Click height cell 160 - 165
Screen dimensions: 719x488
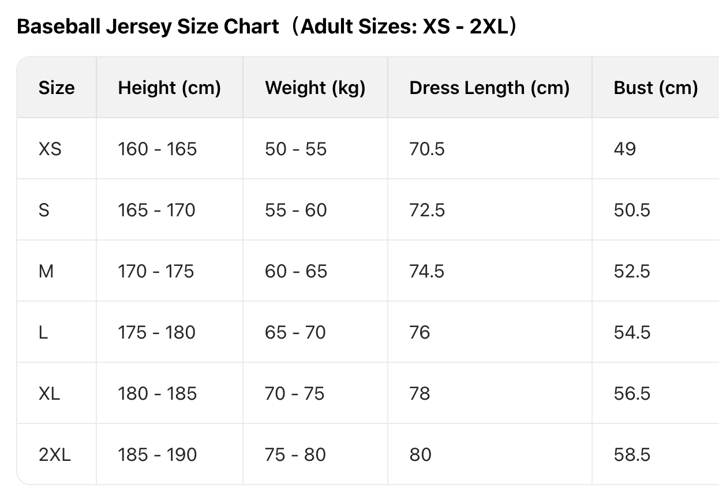[x=157, y=149]
